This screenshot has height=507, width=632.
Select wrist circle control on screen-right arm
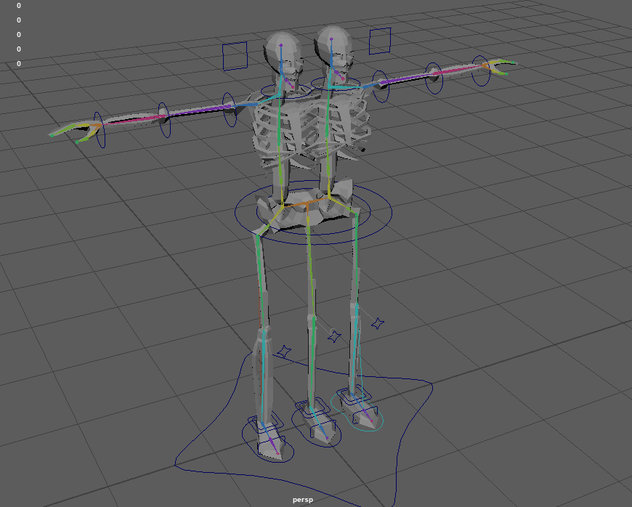pyautogui.click(x=481, y=71)
